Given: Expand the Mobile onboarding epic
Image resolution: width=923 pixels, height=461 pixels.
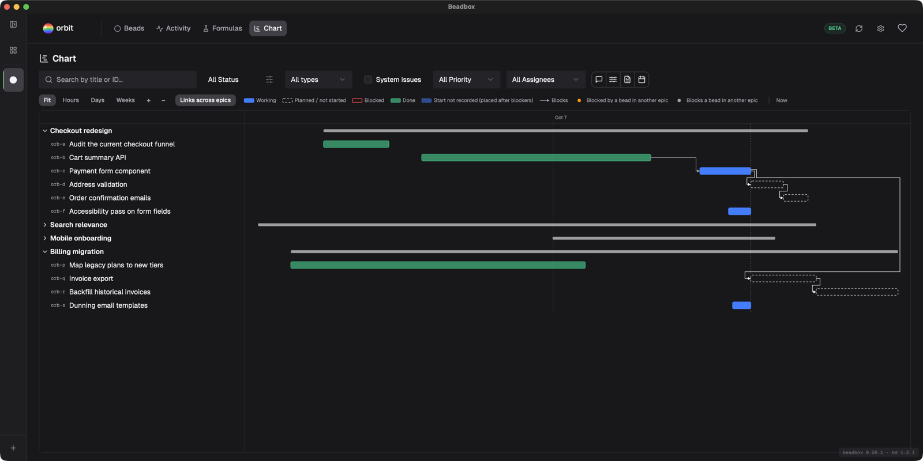Looking at the screenshot, I should [x=45, y=238].
